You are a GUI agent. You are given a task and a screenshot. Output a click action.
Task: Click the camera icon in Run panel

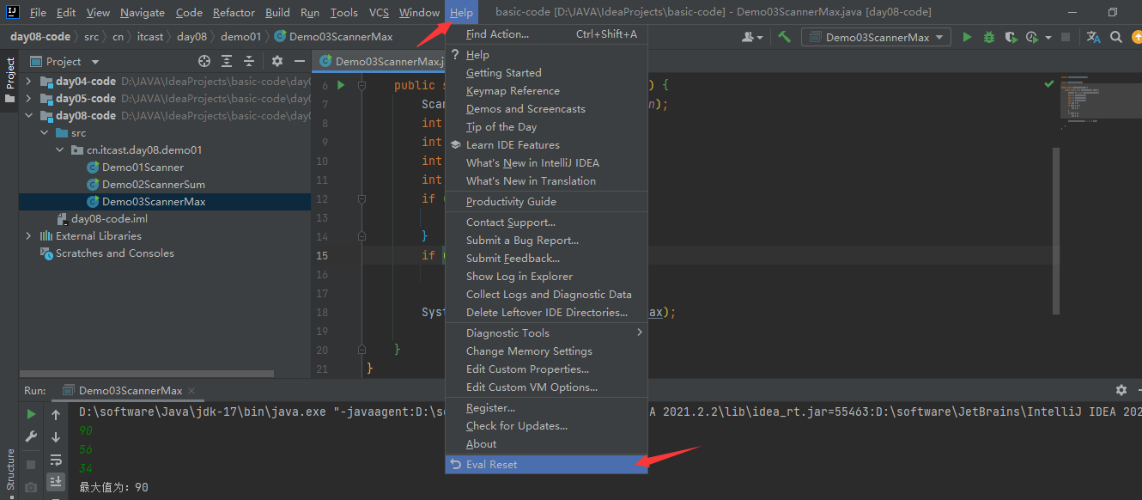pyautogui.click(x=31, y=486)
